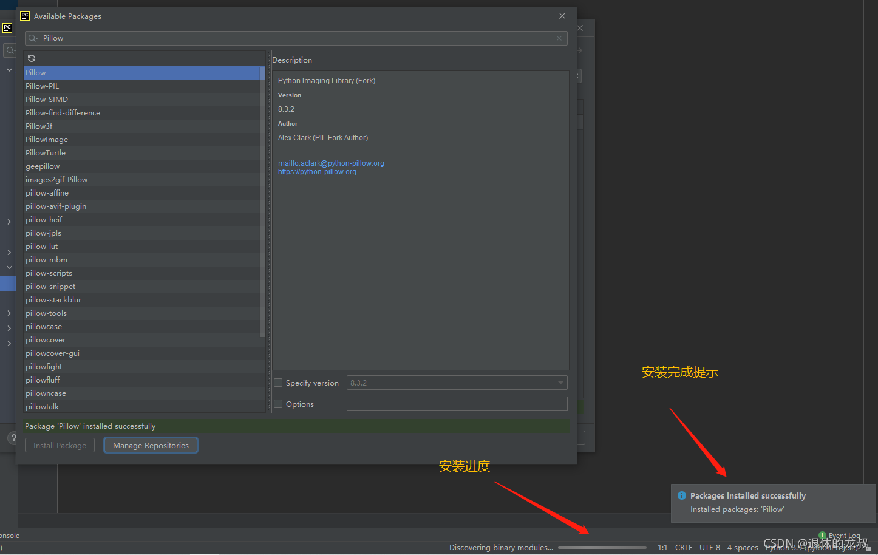Select the PillowTurtle package
Viewport: 878px width, 555px height.
[x=141, y=153]
